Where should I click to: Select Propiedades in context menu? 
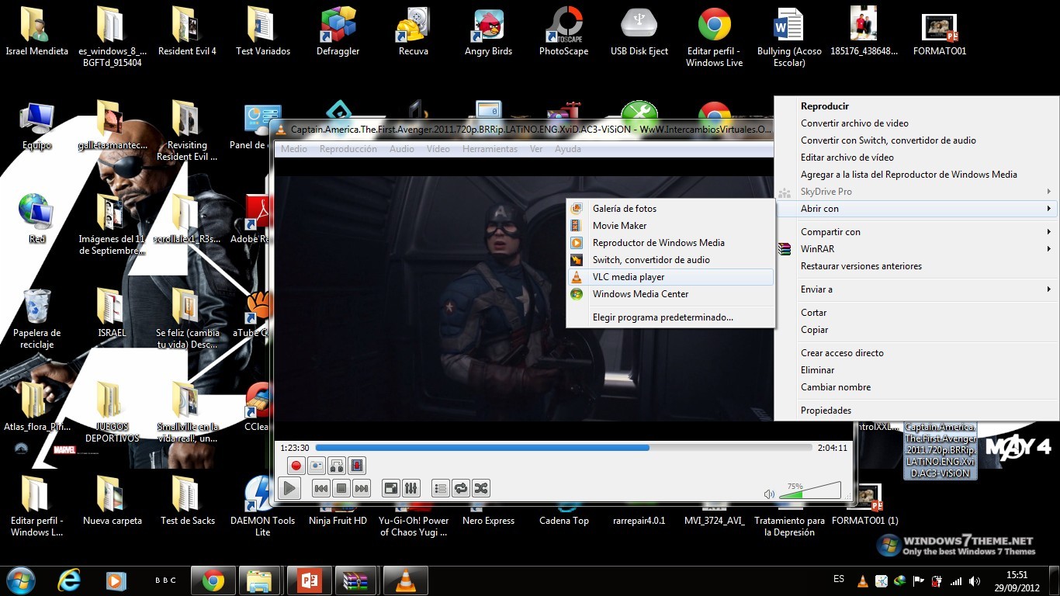pyautogui.click(x=916, y=411)
